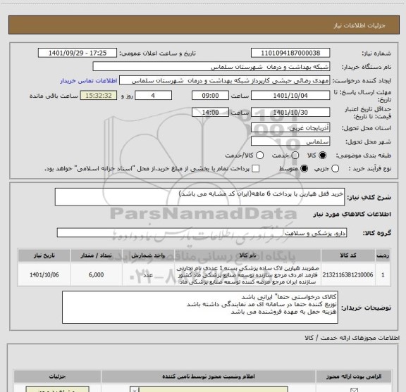The image size is (406, 392).
Task: Toggle the mandatory license checkbox in table
Action: (354, 390)
